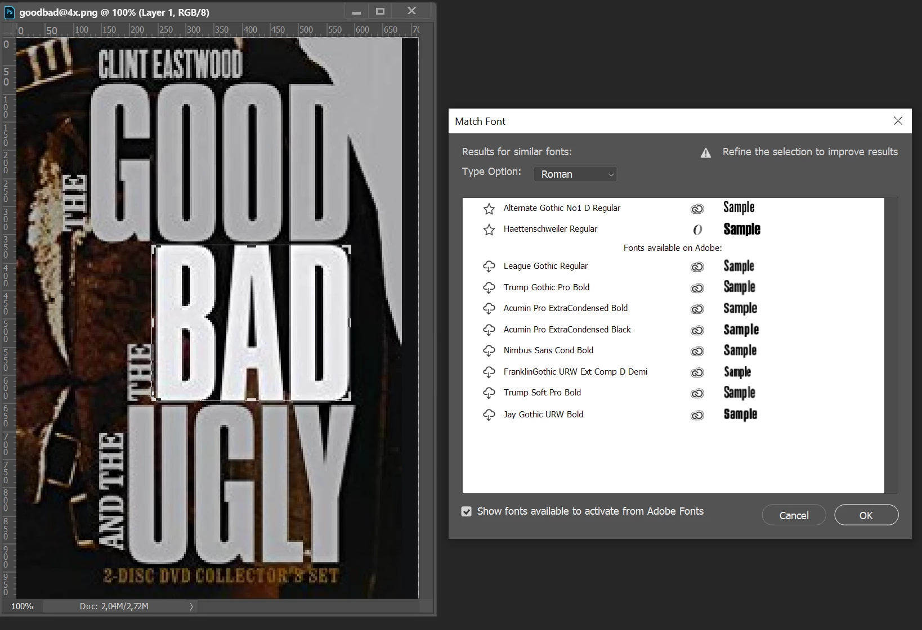This screenshot has width=922, height=630.
Task: Click Creative Cloud icon beside Acumin Pro ExtraCondensed Black
Action: click(697, 330)
